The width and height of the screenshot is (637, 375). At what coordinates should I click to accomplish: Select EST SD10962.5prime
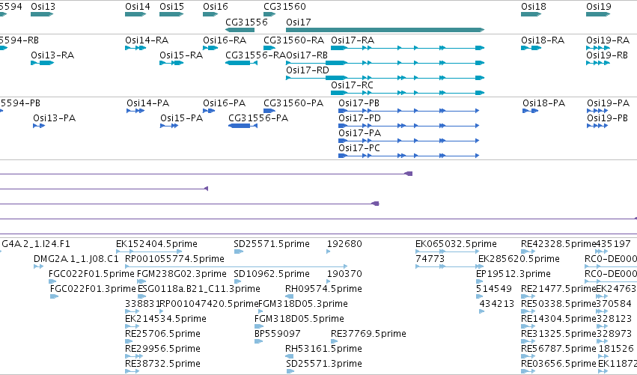pyautogui.click(x=239, y=281)
